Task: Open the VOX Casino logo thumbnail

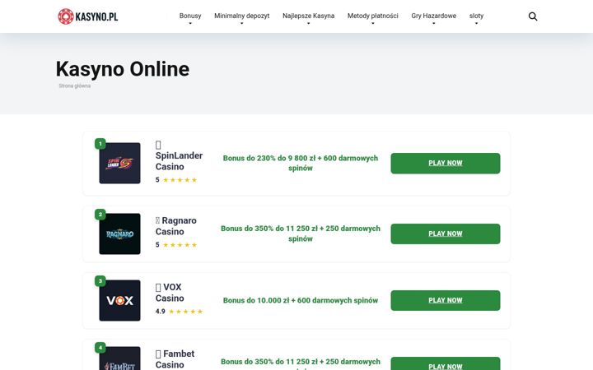Action: click(119, 301)
